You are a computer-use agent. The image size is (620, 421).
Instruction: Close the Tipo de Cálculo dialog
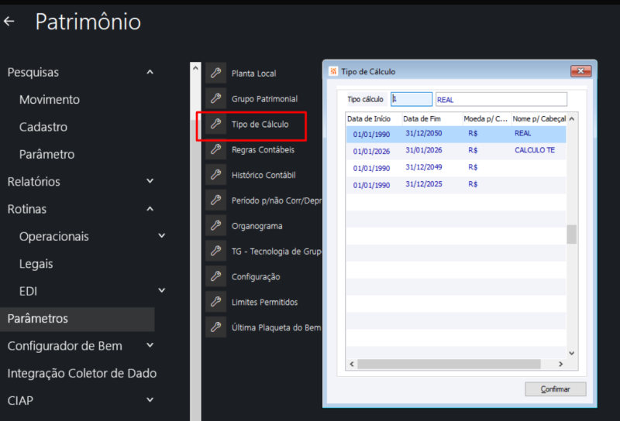point(580,71)
